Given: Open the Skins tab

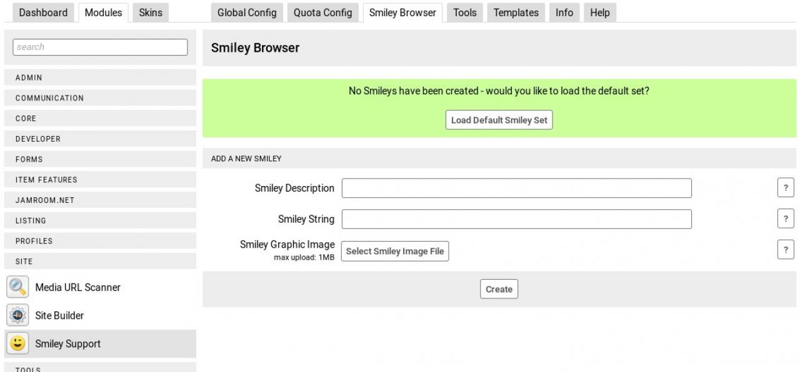Looking at the screenshot, I should pyautogui.click(x=150, y=12).
